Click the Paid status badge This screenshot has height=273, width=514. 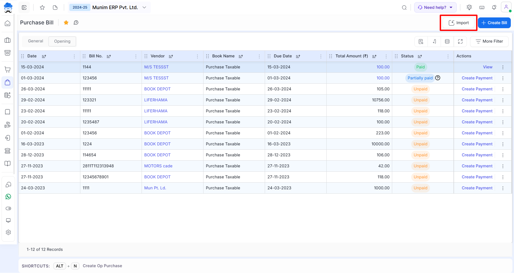[420, 67]
